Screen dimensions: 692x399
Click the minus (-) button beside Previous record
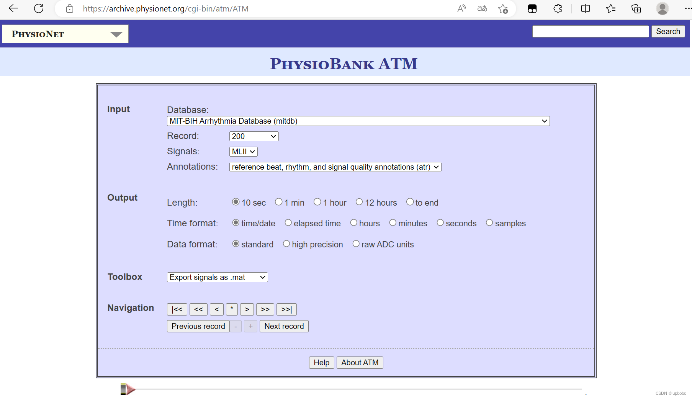click(x=236, y=326)
